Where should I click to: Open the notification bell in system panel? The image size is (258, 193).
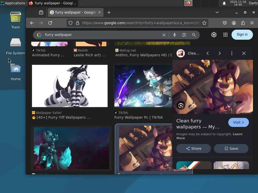pyautogui.click(x=224, y=3)
